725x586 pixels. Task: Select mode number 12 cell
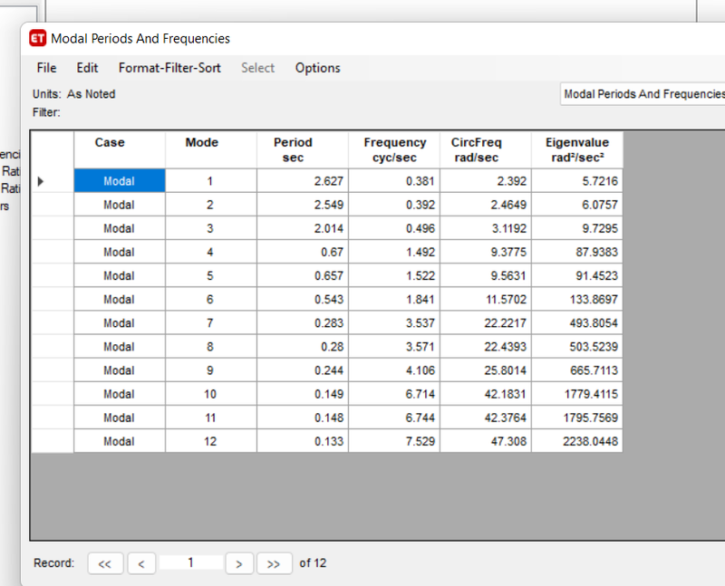tap(211, 441)
